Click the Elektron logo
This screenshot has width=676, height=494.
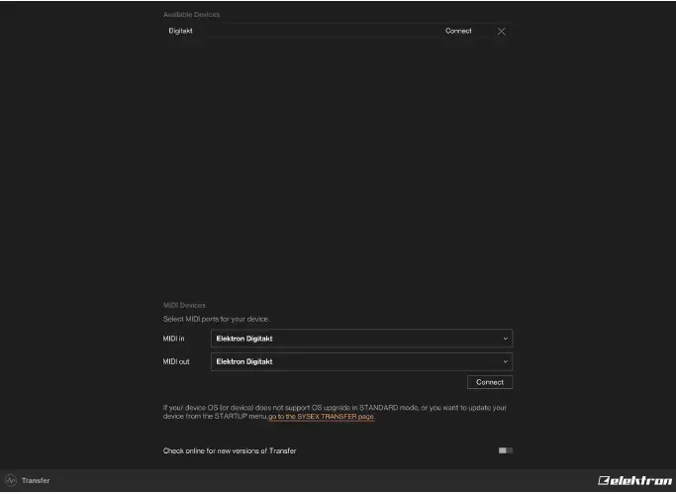tap(634, 481)
